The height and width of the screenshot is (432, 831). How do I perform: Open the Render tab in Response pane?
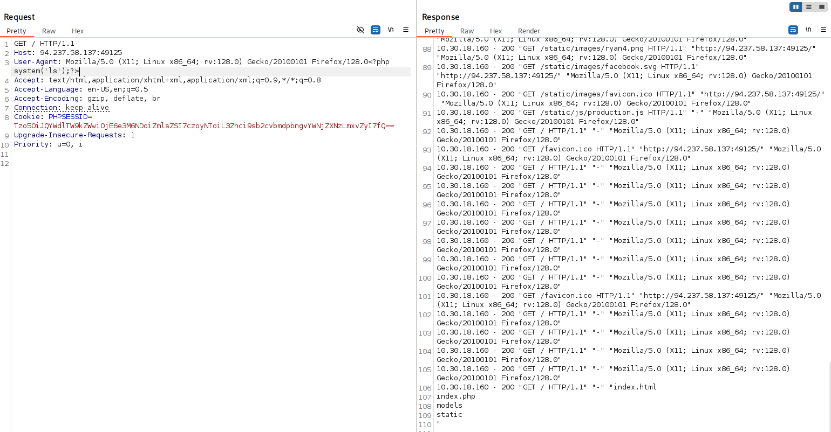pyautogui.click(x=529, y=31)
